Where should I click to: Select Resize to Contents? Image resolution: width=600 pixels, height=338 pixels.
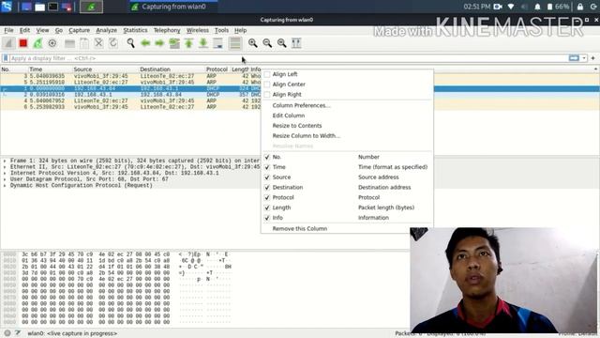pyautogui.click(x=297, y=126)
